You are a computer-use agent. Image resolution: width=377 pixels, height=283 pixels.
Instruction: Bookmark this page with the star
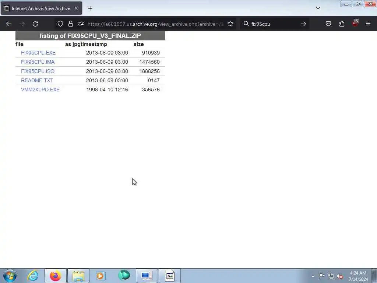pyautogui.click(x=230, y=24)
